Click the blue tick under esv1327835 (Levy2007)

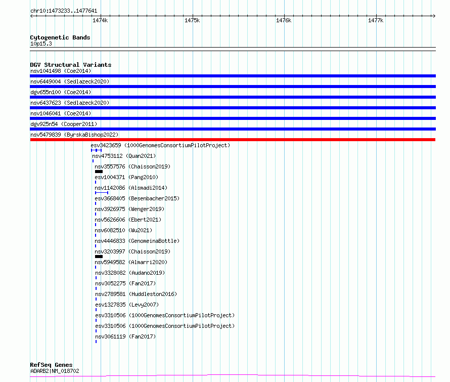click(x=96, y=310)
